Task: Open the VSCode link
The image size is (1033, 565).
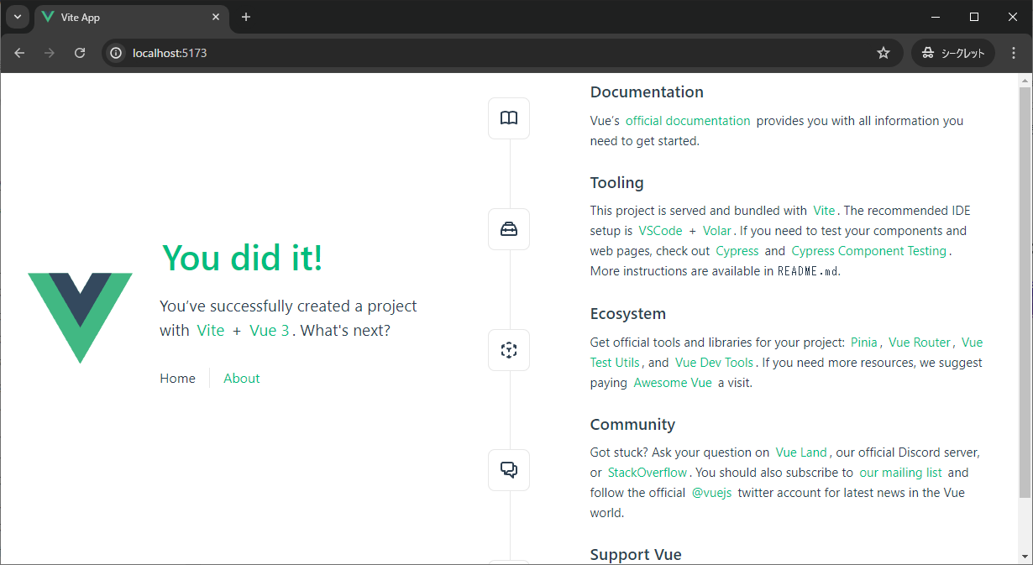Action: point(660,231)
